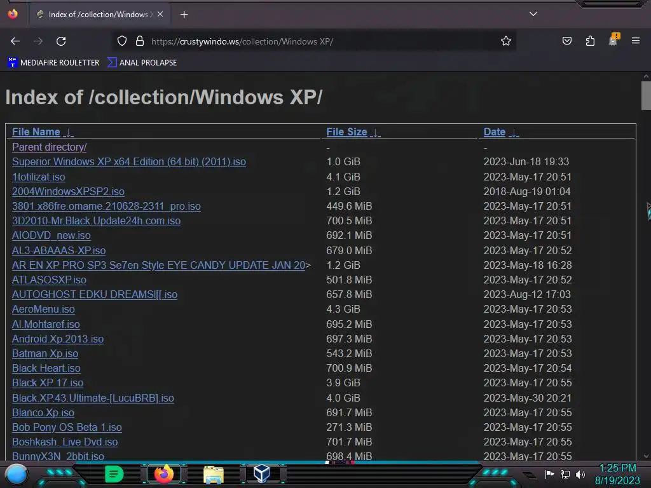The height and width of the screenshot is (488, 651).
Task: Download Android.Xp.2013.iso
Action: 58,339
